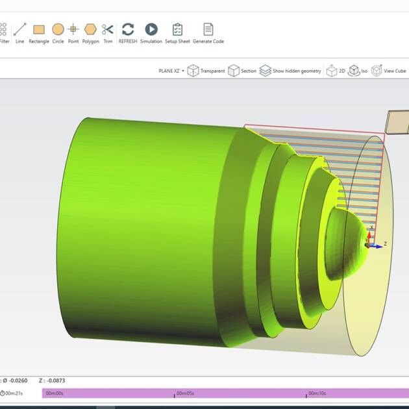Choose the Rectangle sketch tool
Screen dimensions: 409x409
click(x=39, y=30)
